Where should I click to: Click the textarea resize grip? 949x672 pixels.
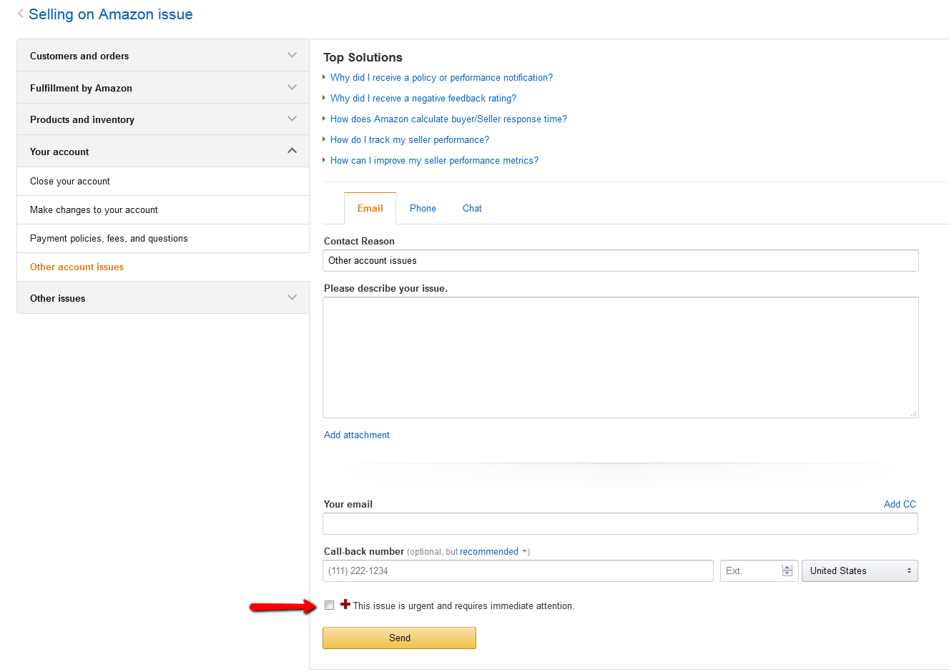(x=913, y=413)
